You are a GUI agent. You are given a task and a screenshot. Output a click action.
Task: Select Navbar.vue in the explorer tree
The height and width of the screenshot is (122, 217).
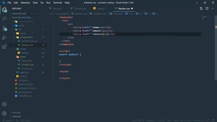pyautogui.click(x=27, y=45)
